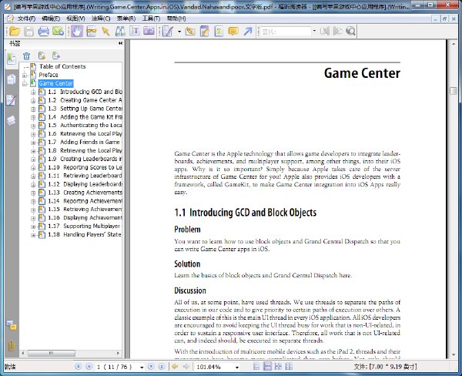Open the comments sidebar panel icon

12,100
